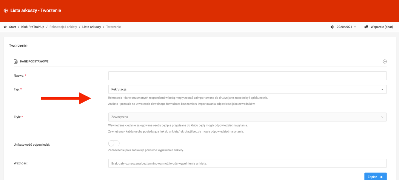
Task: Go to Start in breadcrumb
Action: (x=13, y=27)
